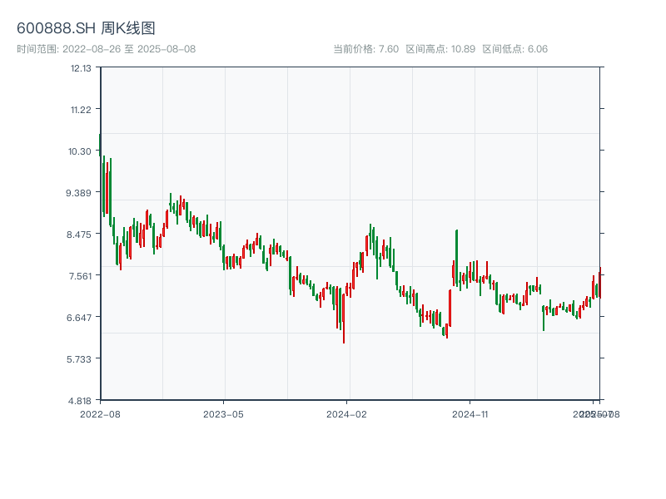Select the 2022-08 x-axis date label
This screenshot has height=499, width=666.
pos(100,413)
